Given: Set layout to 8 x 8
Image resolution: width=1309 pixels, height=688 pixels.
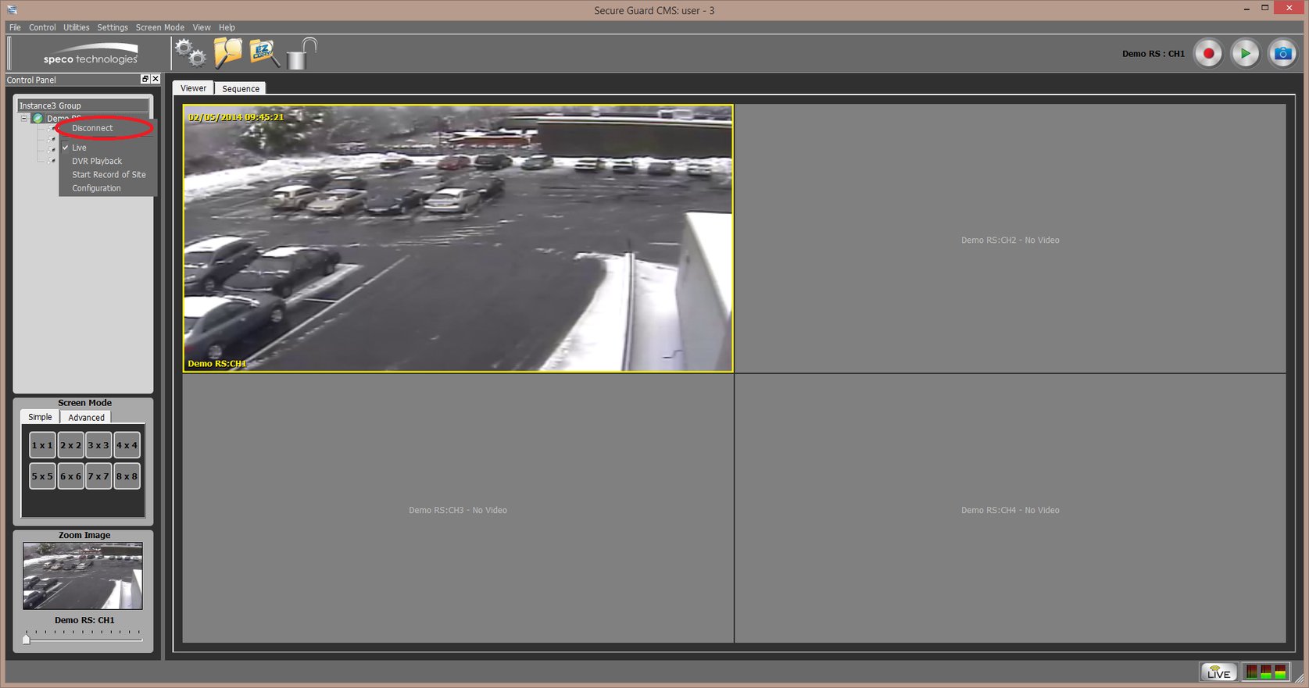Looking at the screenshot, I should (127, 476).
